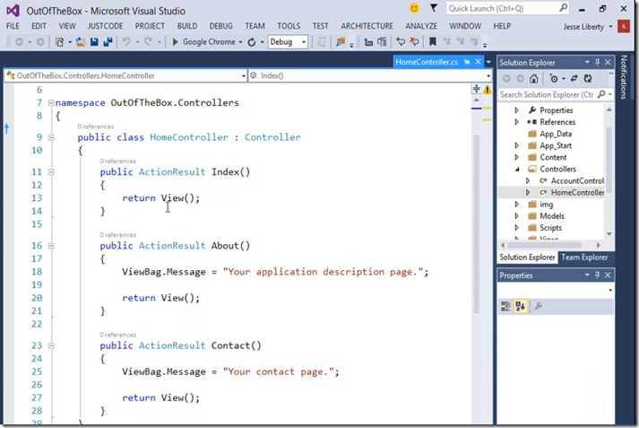Click the Pending Changes Filter clock icon
Viewport: 639px width, 428px height.
pyautogui.click(x=554, y=78)
